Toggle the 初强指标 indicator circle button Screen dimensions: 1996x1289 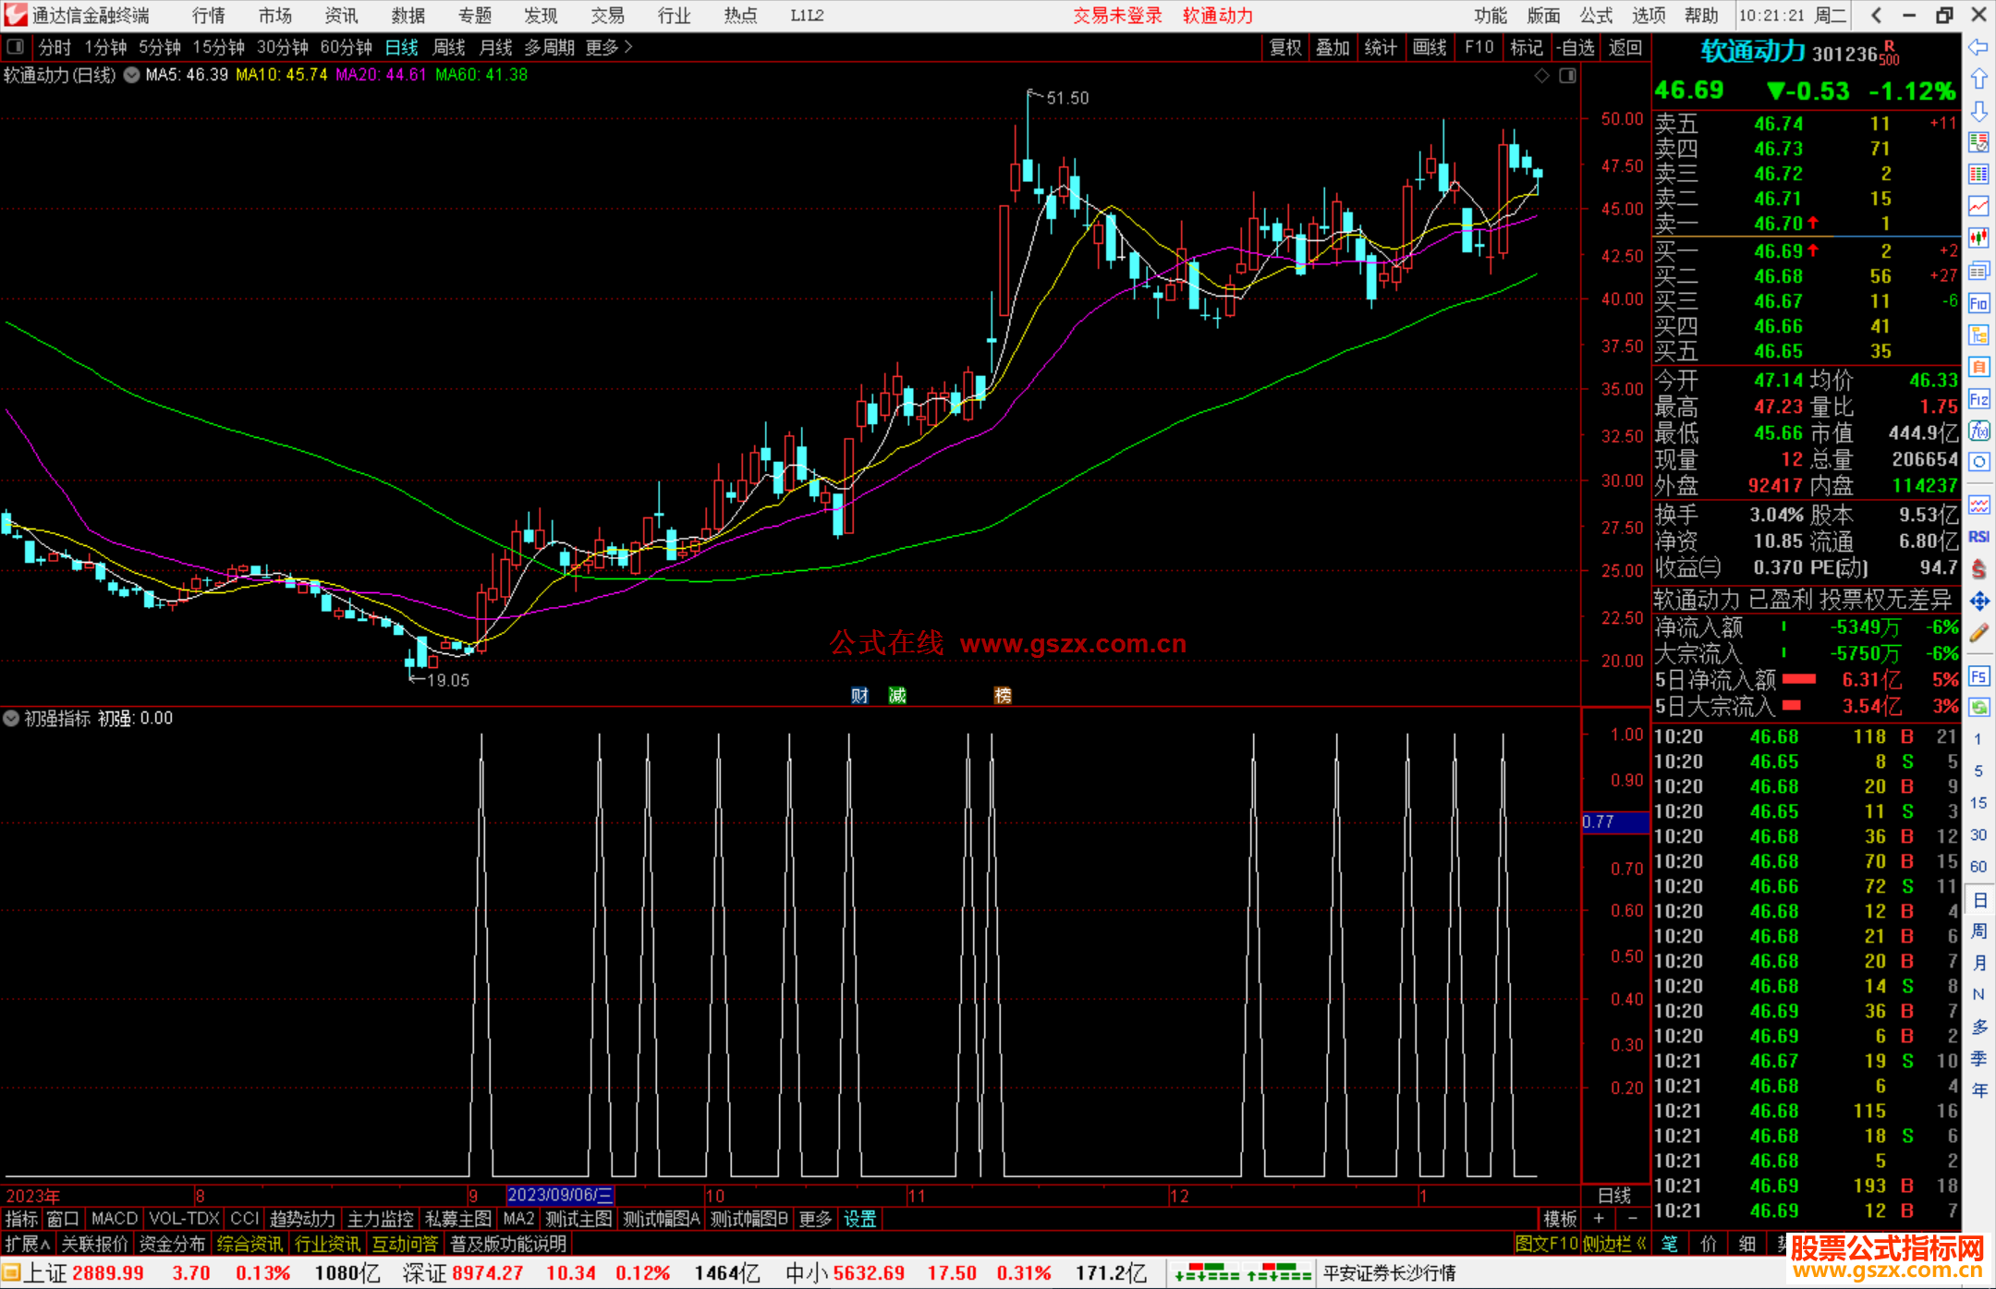(x=11, y=718)
